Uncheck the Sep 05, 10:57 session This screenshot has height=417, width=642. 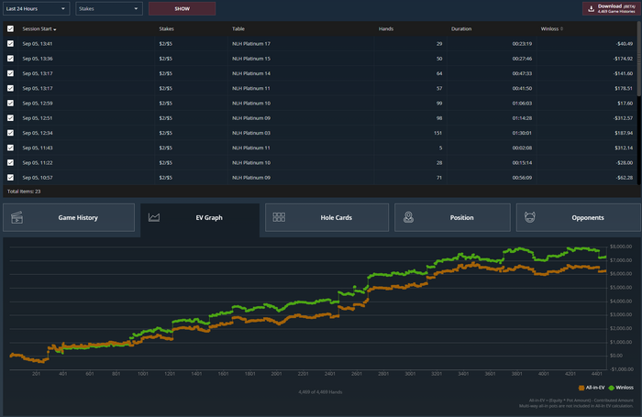11,178
